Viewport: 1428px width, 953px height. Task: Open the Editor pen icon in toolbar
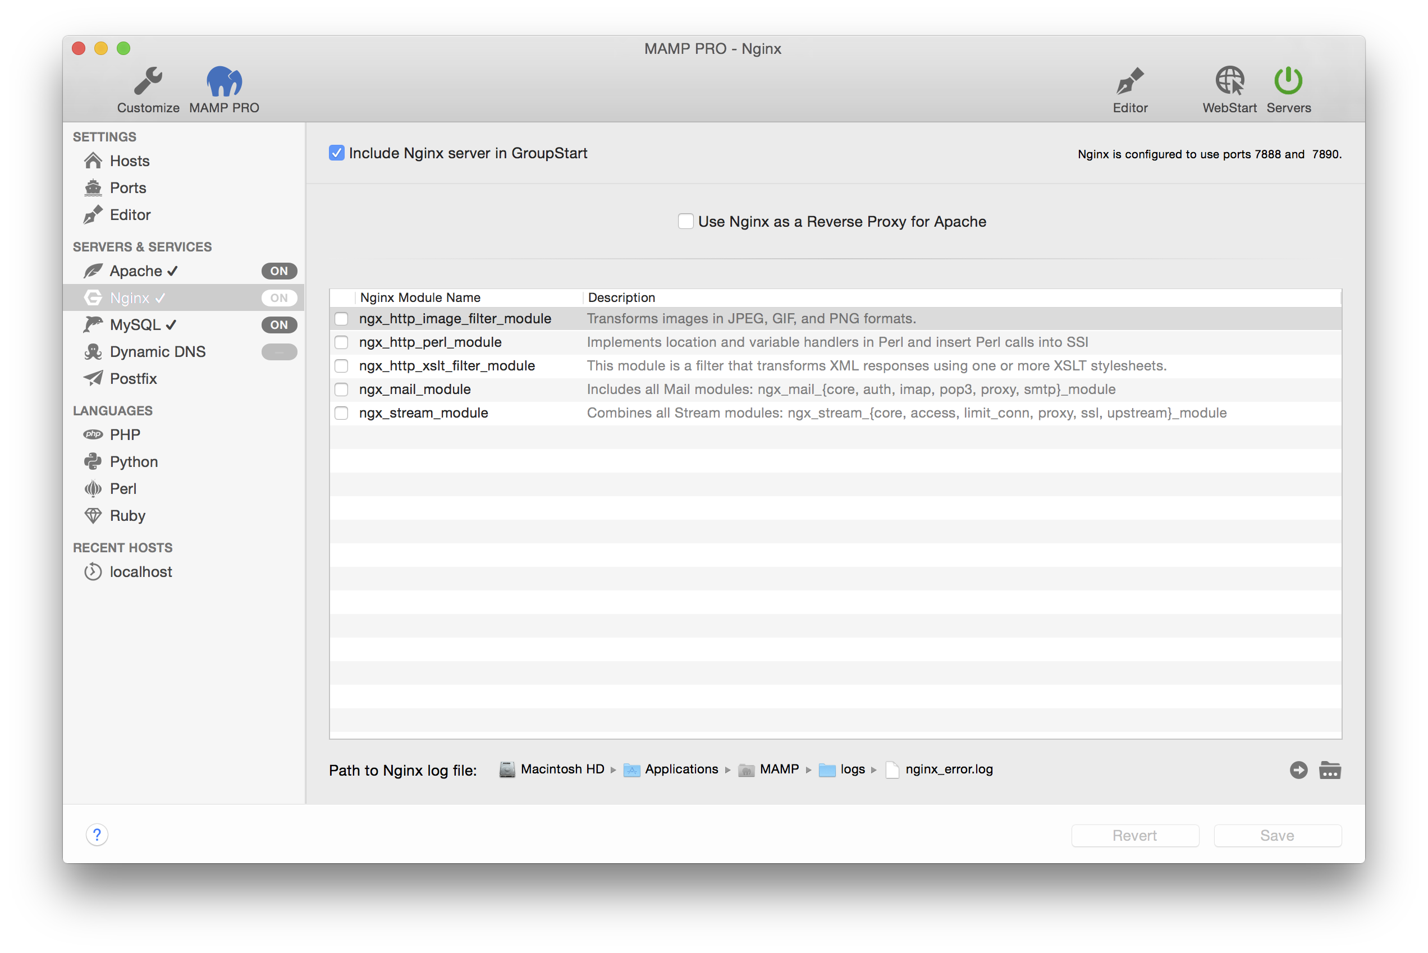click(x=1129, y=81)
